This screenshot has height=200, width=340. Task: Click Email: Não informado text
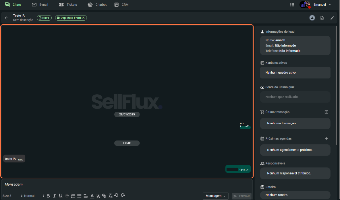tap(281, 46)
